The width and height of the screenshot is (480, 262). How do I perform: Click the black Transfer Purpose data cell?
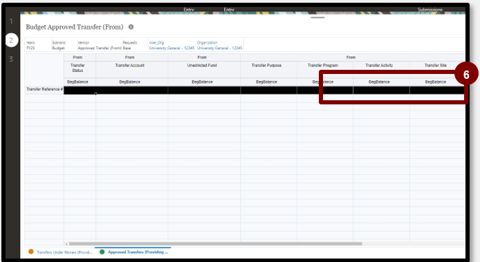tap(269, 91)
